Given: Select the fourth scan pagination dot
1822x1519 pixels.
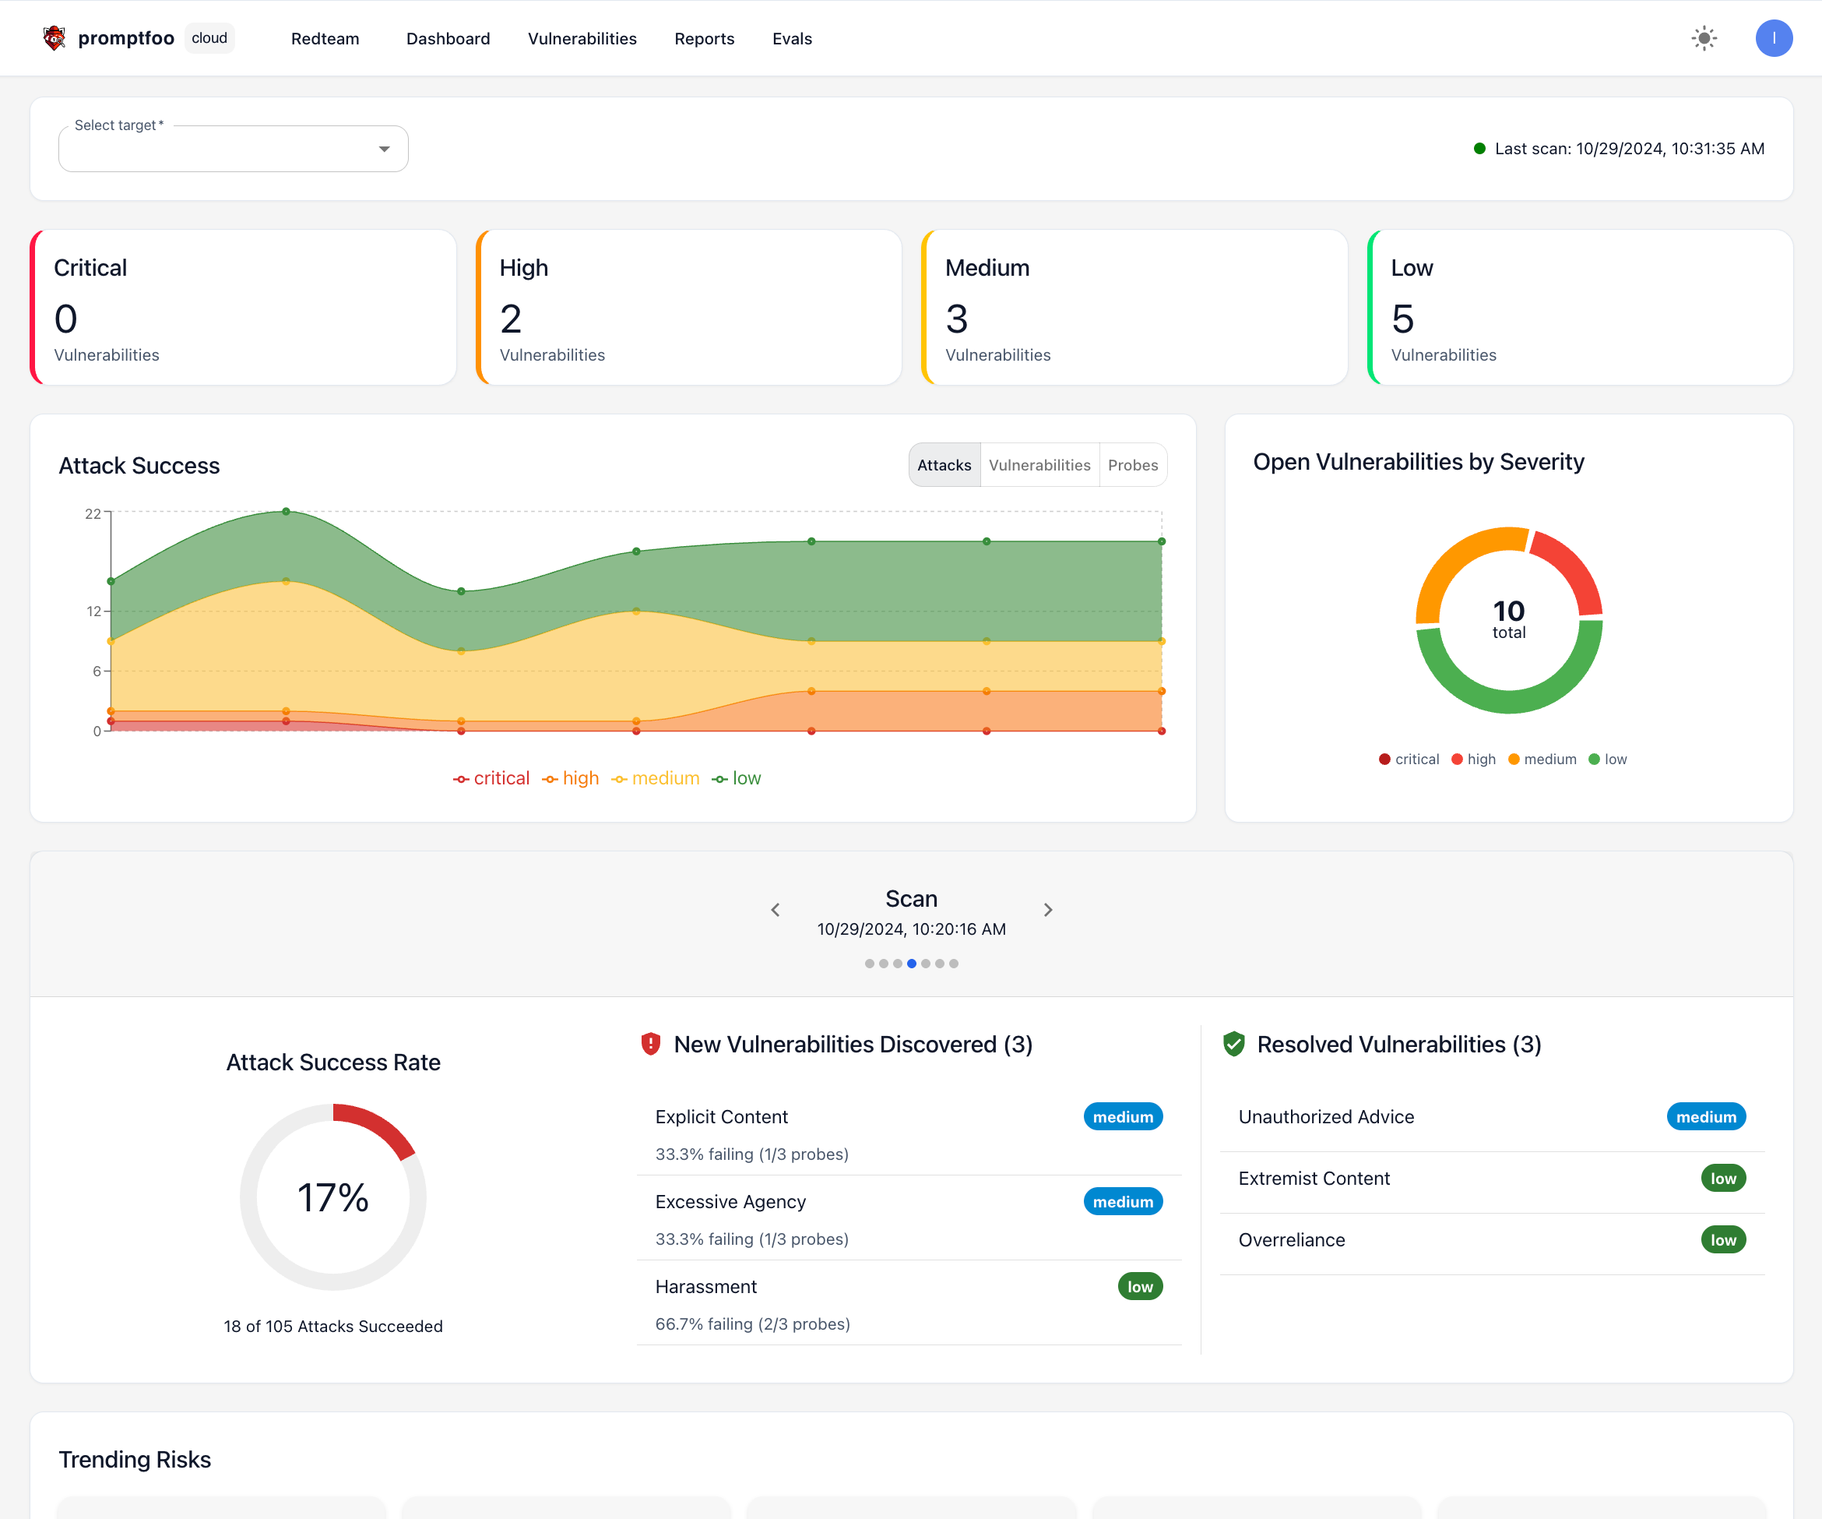Looking at the screenshot, I should [x=912, y=963].
